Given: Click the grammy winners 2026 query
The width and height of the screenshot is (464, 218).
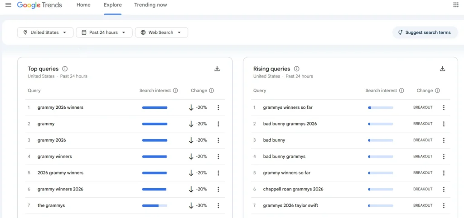Looking at the screenshot, I should pos(60,189).
